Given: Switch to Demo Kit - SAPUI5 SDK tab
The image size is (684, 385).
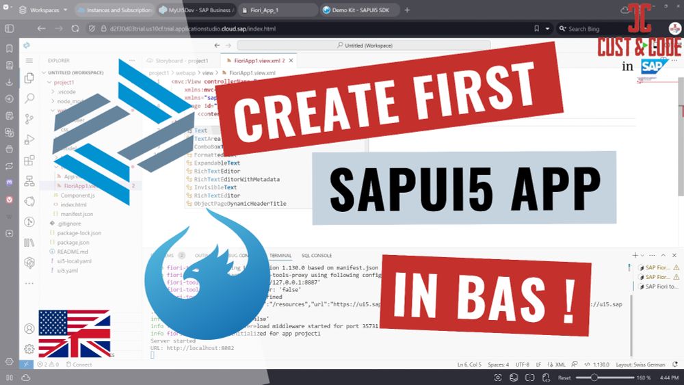Looking at the screenshot, I should [360, 10].
